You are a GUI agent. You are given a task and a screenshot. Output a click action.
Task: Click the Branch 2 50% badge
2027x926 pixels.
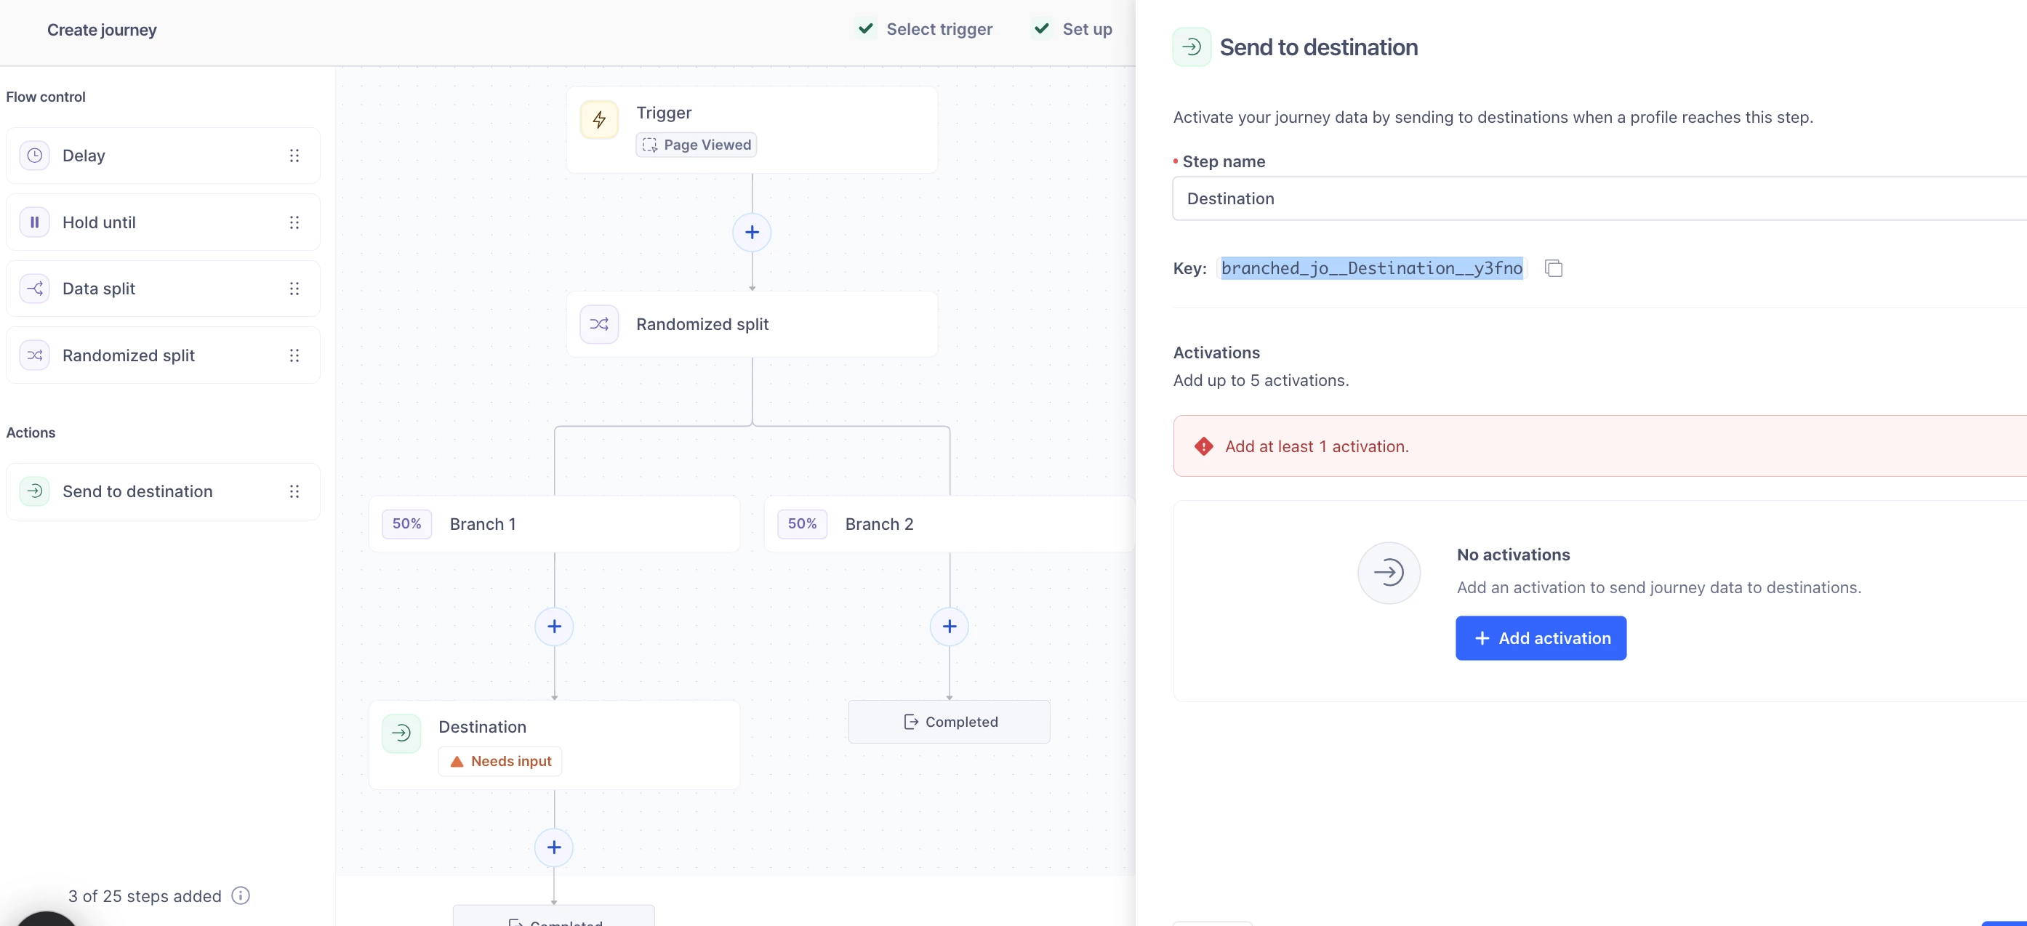pos(802,524)
